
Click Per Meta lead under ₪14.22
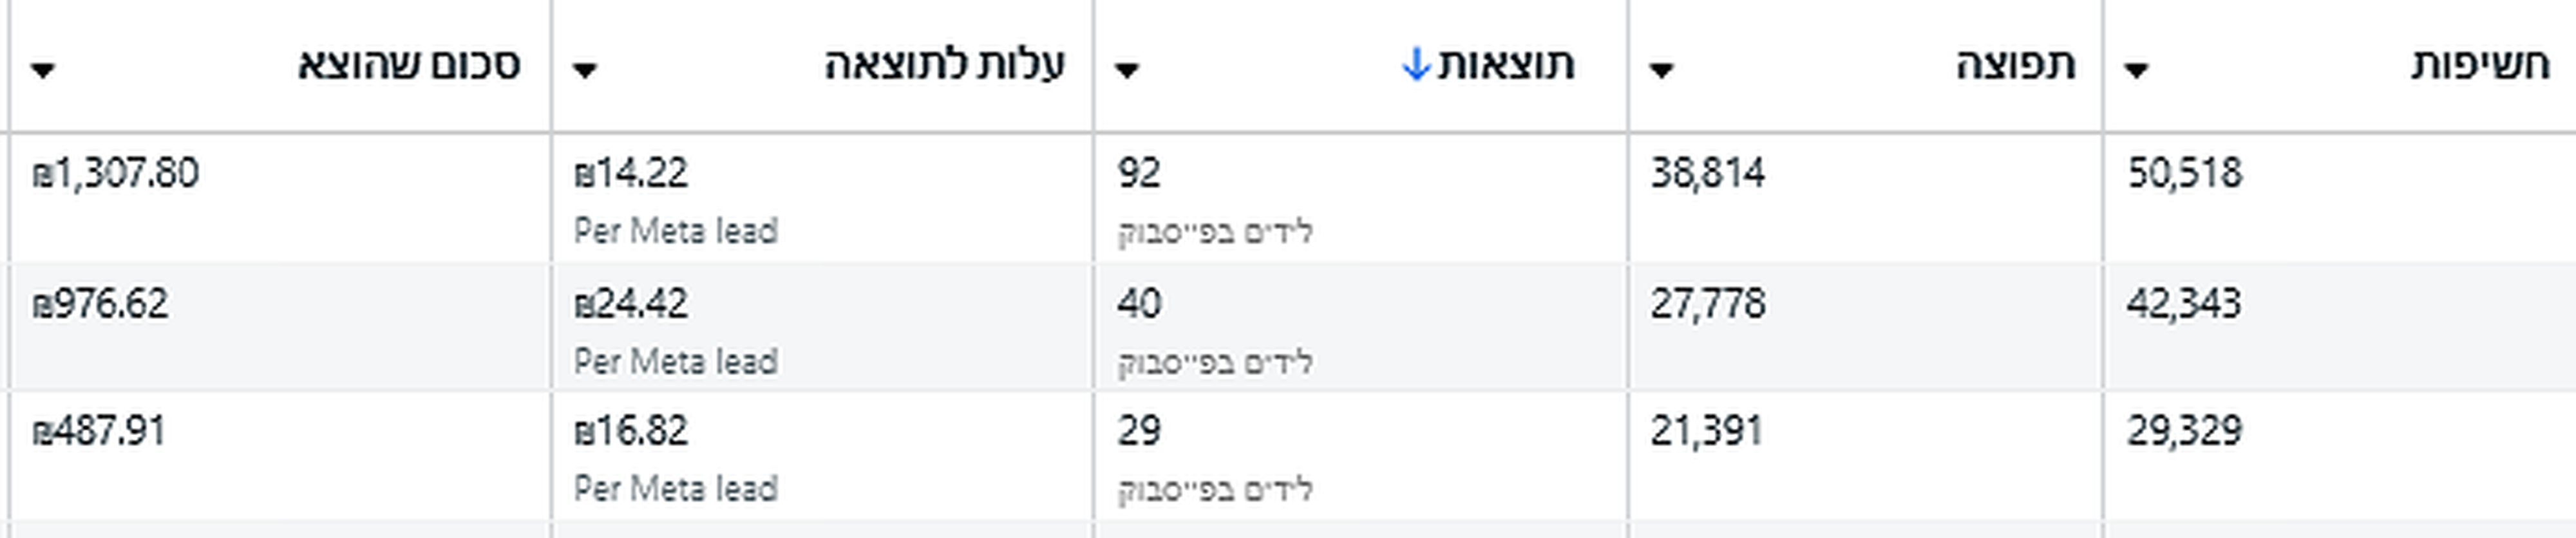click(676, 231)
